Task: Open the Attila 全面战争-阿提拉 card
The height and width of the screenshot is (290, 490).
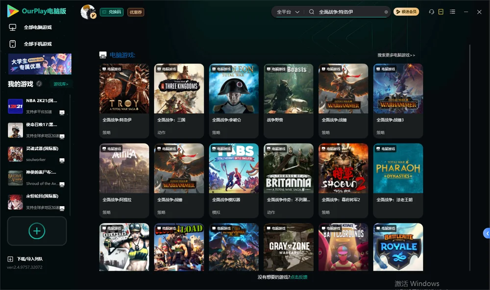Action: [124, 181]
